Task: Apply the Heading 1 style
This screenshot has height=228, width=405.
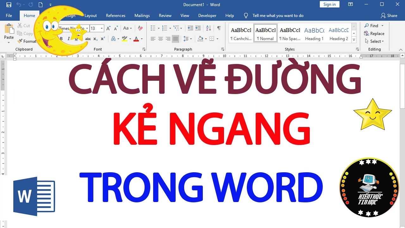Action: tap(314, 34)
